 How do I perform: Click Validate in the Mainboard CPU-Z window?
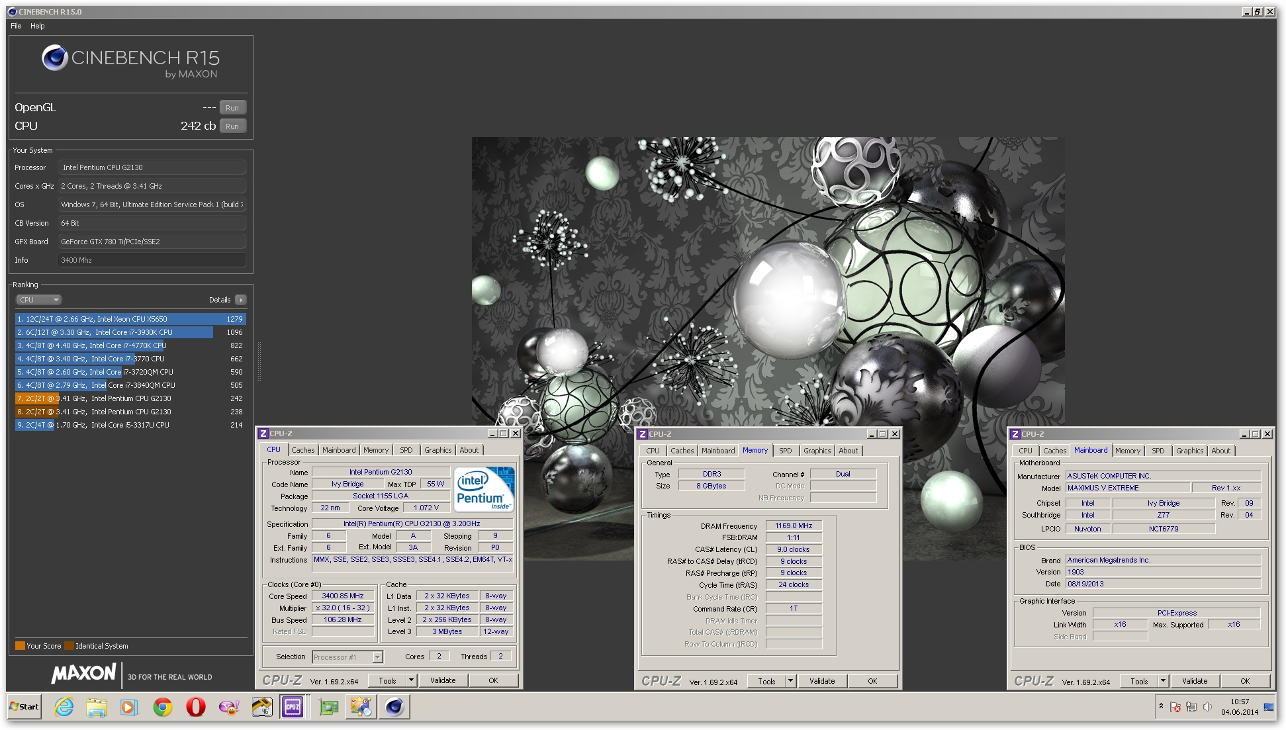(1195, 681)
